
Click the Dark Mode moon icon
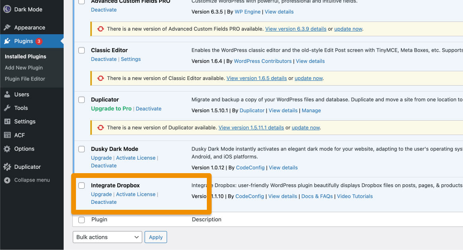[x=7, y=9]
